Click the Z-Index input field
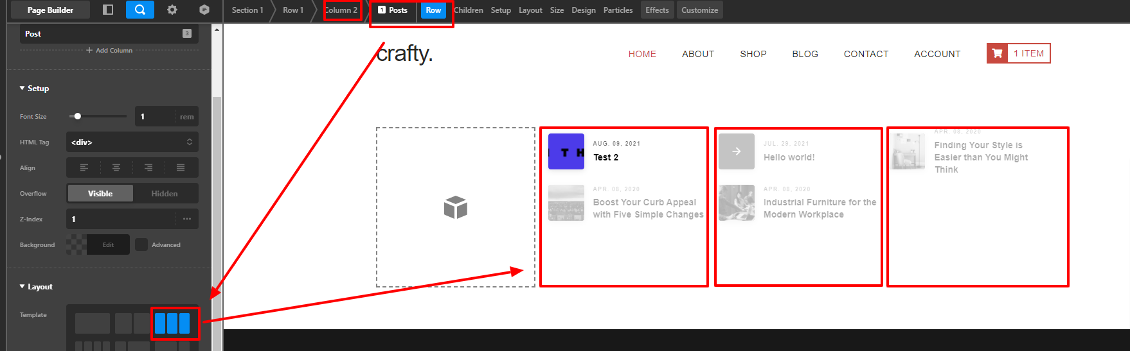The image size is (1130, 351). [120, 219]
